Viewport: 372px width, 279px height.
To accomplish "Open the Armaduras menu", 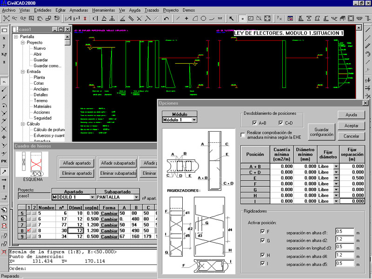I will click(79, 10).
